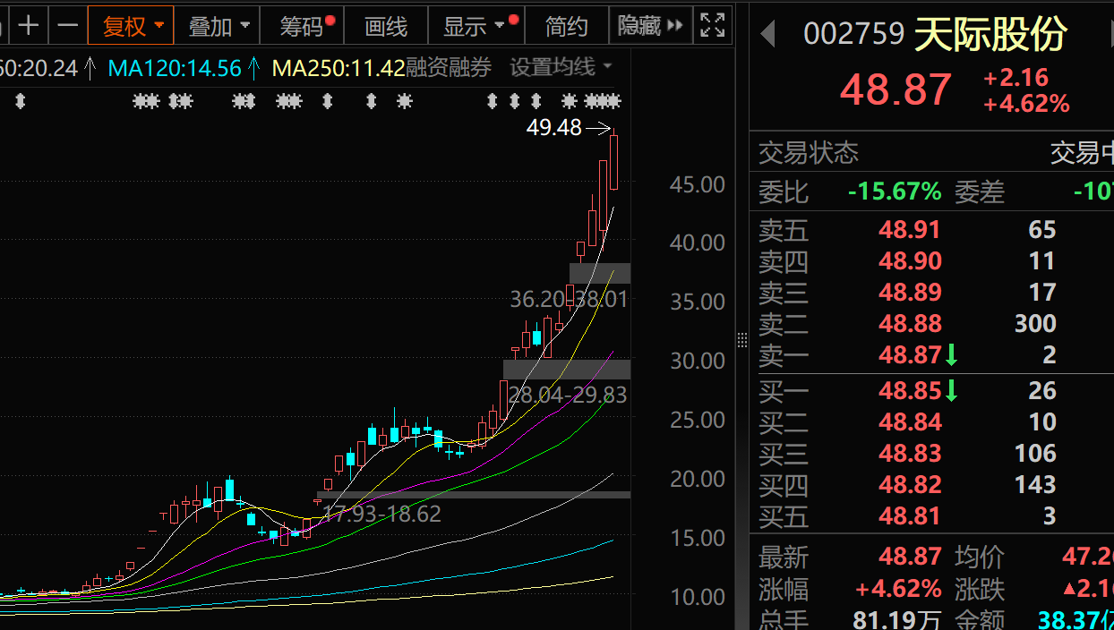Click the 买五 price 48.81
The image size is (1114, 630).
pos(910,516)
